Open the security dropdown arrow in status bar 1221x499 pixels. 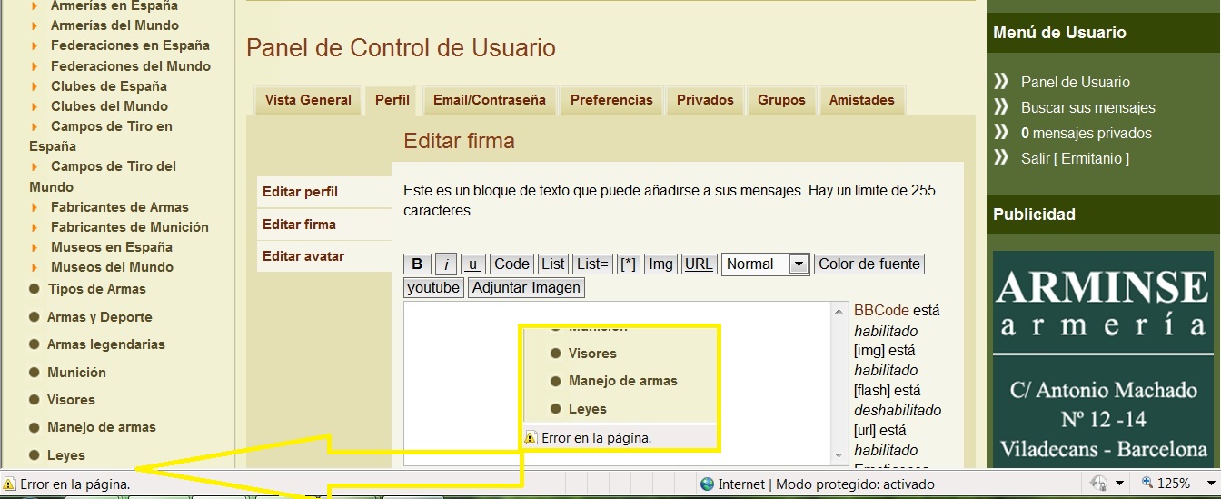click(1119, 484)
